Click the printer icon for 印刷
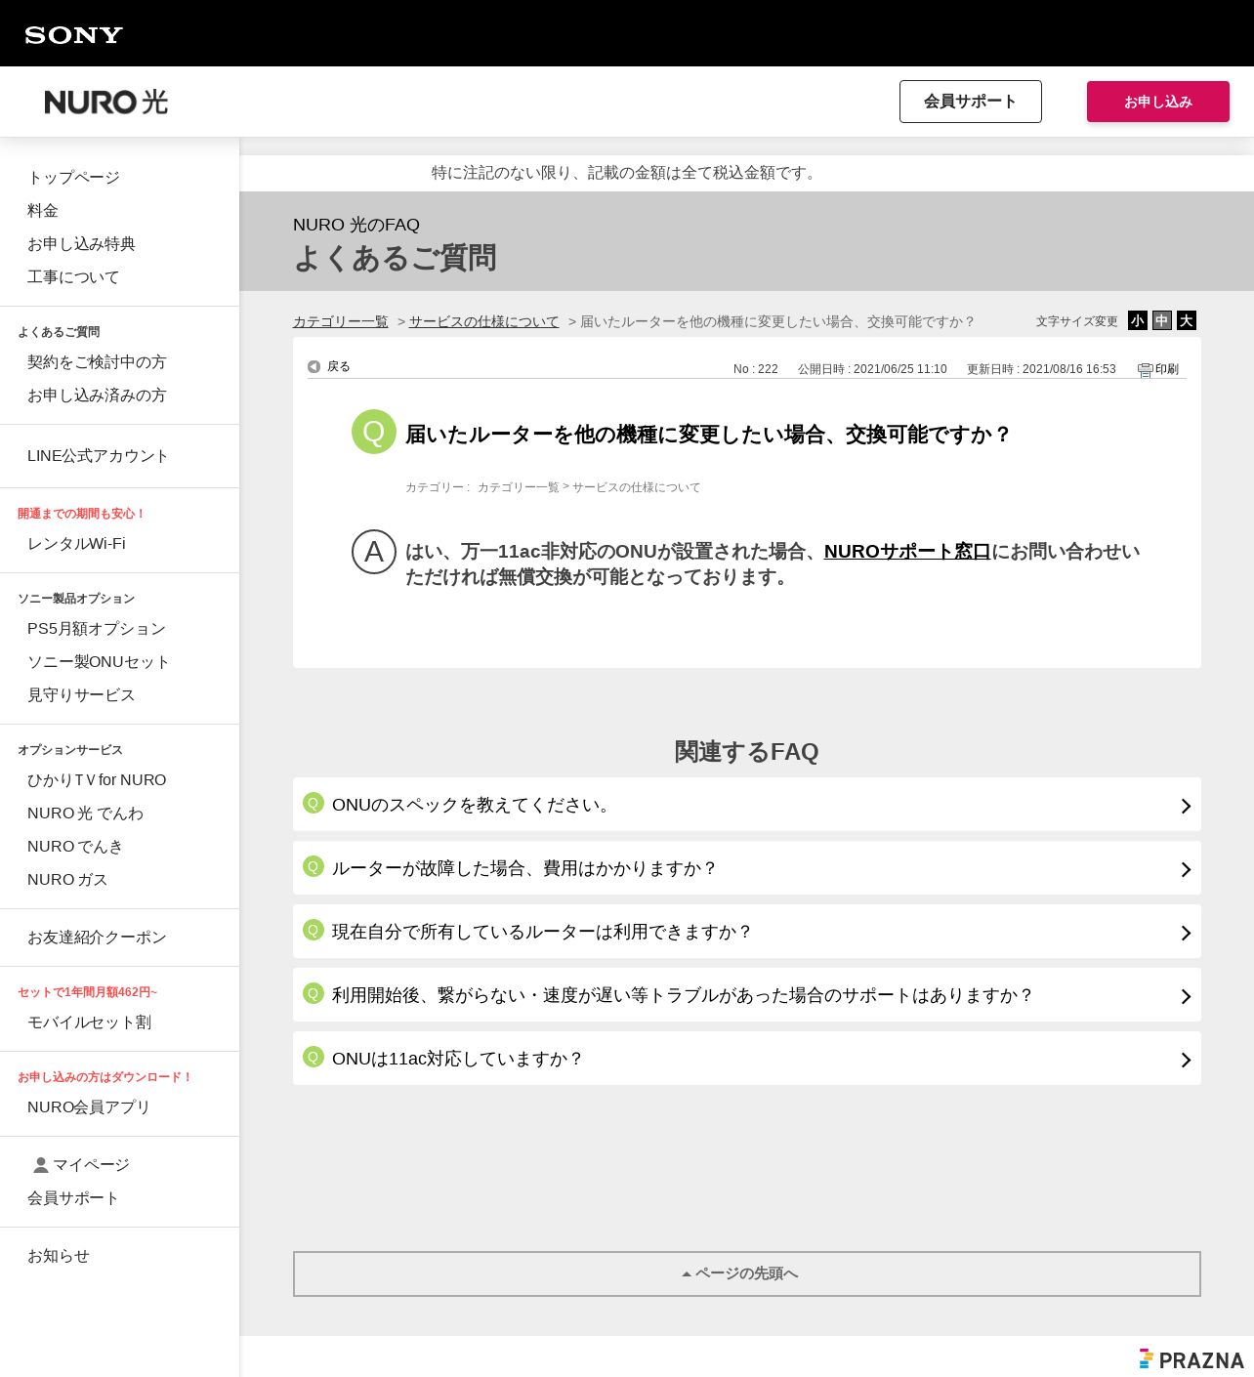The image size is (1254, 1377). 1145,370
